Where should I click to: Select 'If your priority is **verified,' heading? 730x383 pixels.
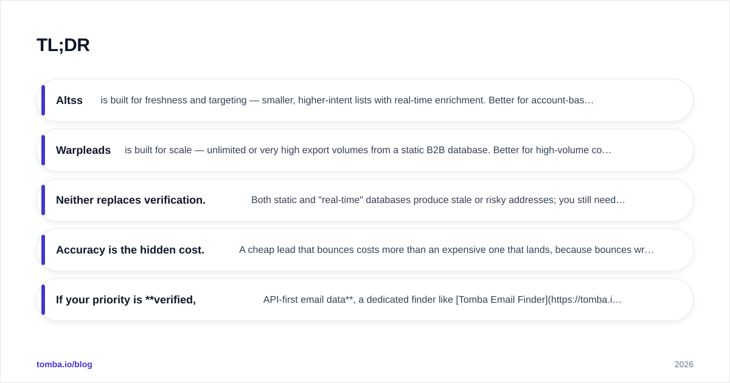126,300
